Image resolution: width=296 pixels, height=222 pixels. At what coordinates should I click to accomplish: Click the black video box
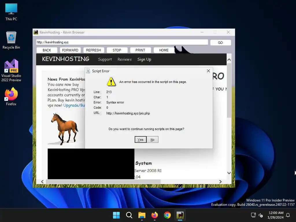point(91,164)
